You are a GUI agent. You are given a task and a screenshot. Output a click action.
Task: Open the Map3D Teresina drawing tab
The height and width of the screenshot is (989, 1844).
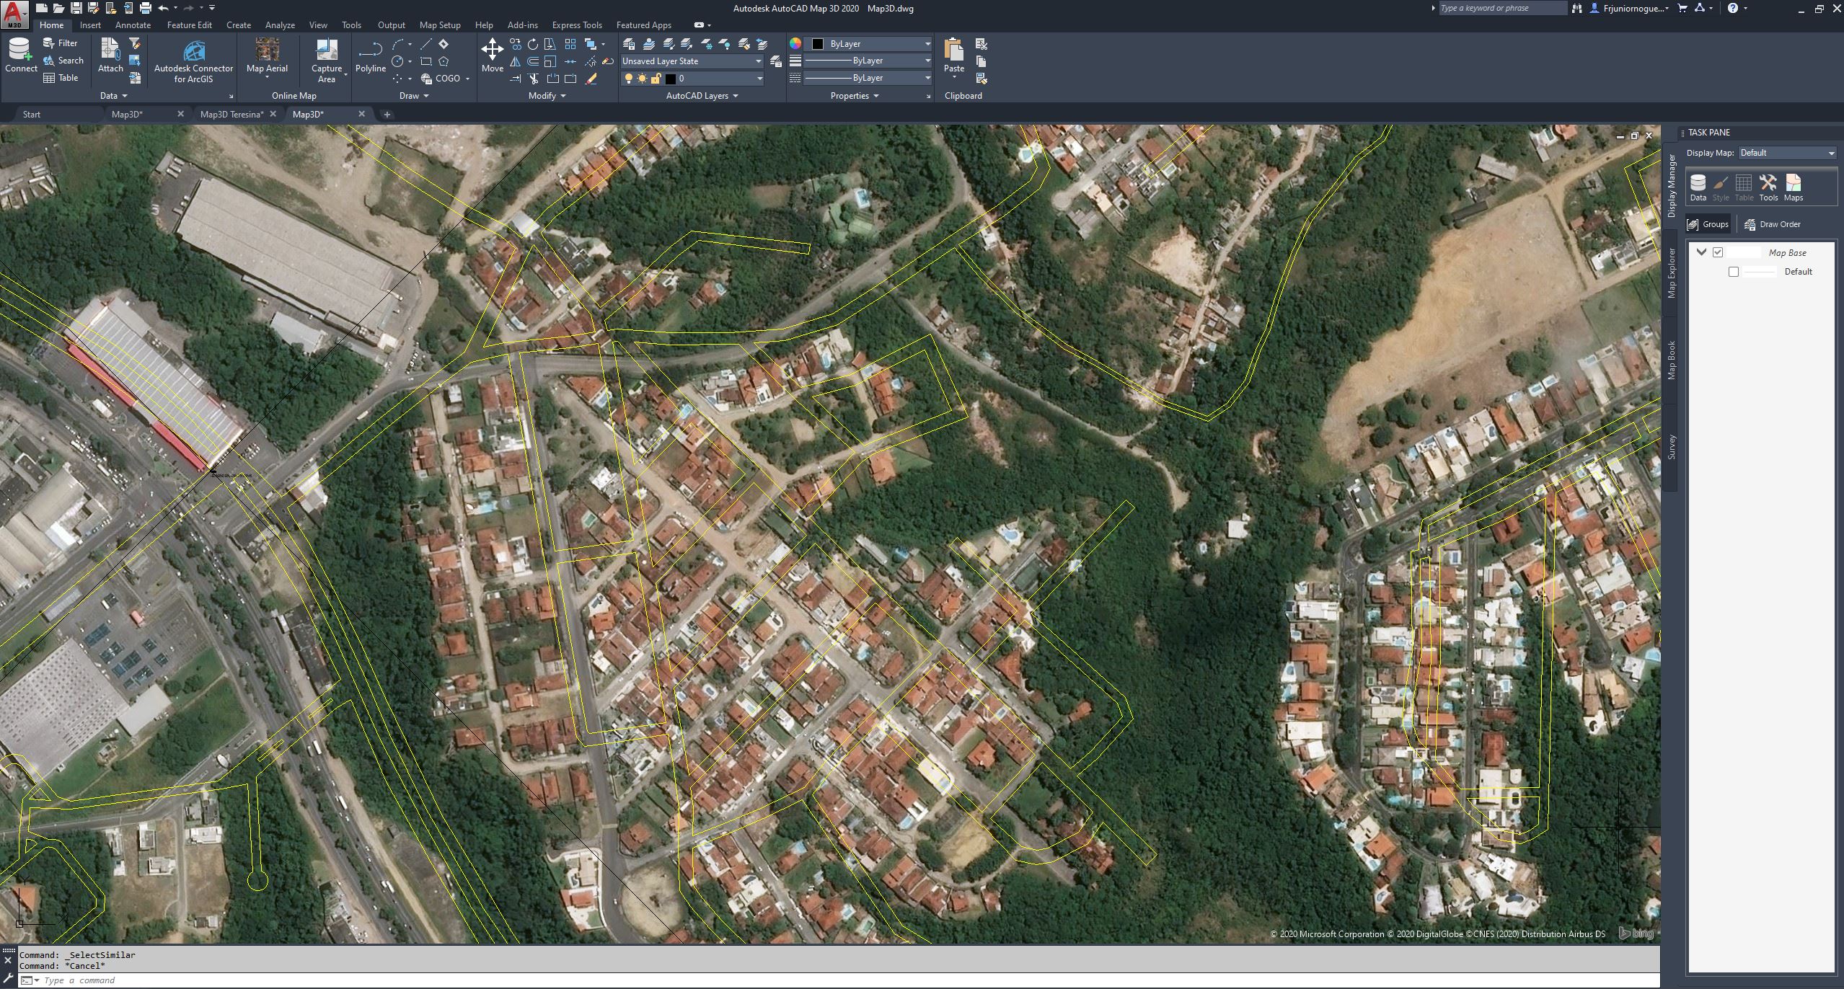coord(231,114)
